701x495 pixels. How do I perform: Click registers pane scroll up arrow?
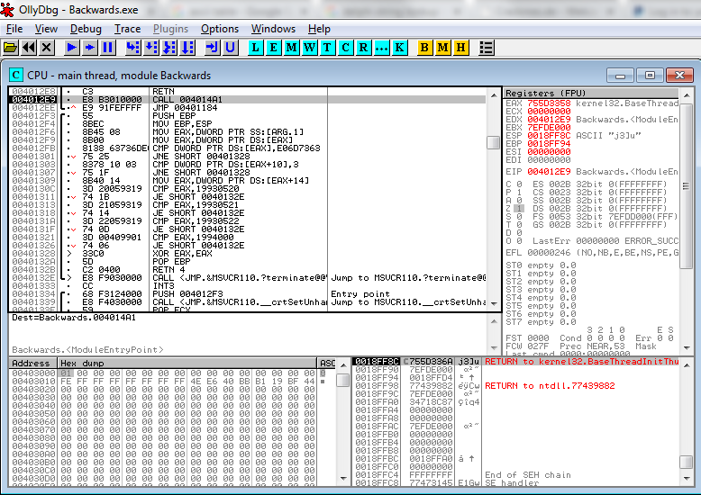pos(686,94)
